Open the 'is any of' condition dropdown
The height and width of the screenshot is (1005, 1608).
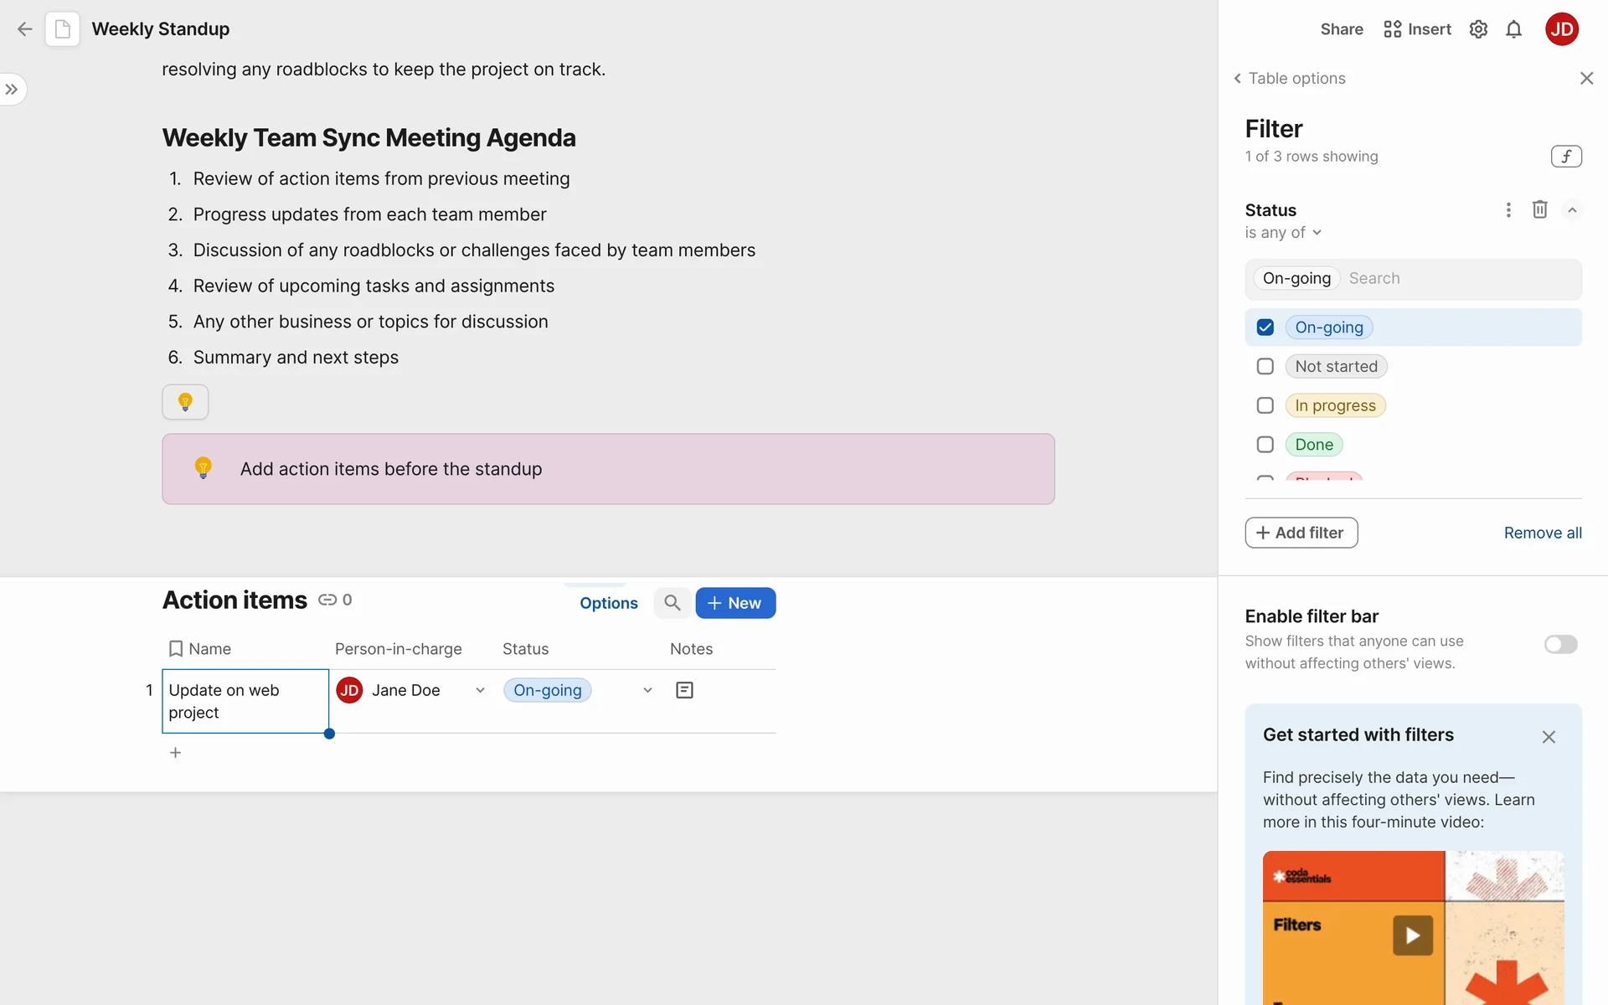1283,233
